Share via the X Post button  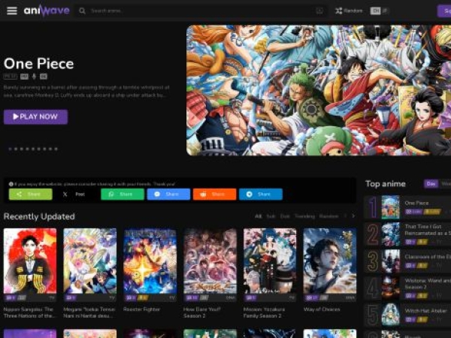coord(77,195)
